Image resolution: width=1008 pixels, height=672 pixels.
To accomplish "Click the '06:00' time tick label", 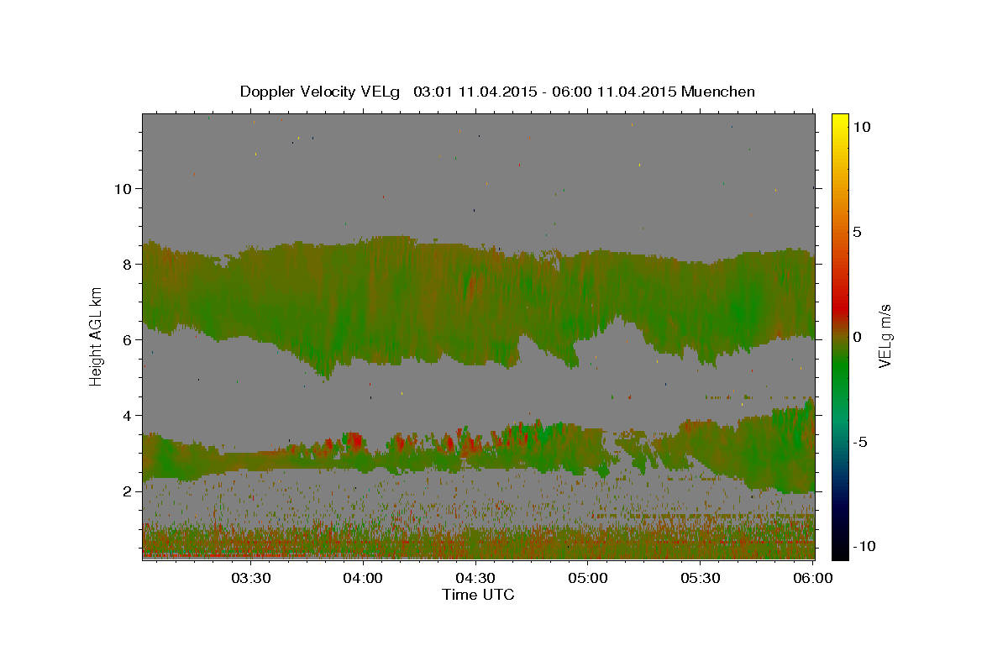I will coord(813,578).
